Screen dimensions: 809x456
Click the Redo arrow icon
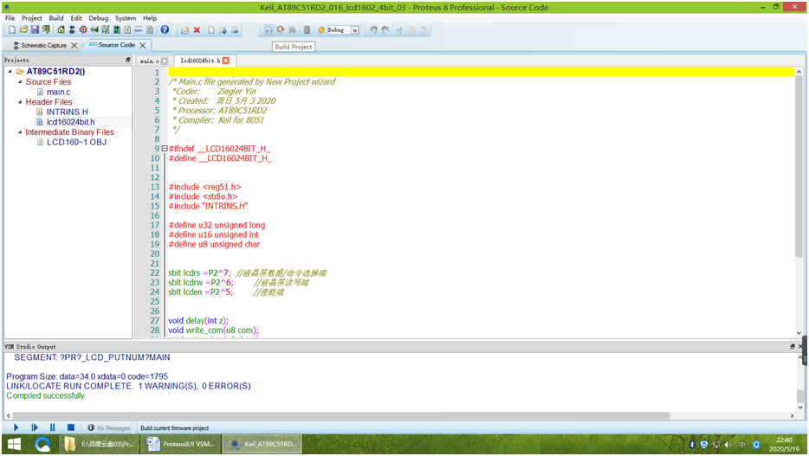385,30
